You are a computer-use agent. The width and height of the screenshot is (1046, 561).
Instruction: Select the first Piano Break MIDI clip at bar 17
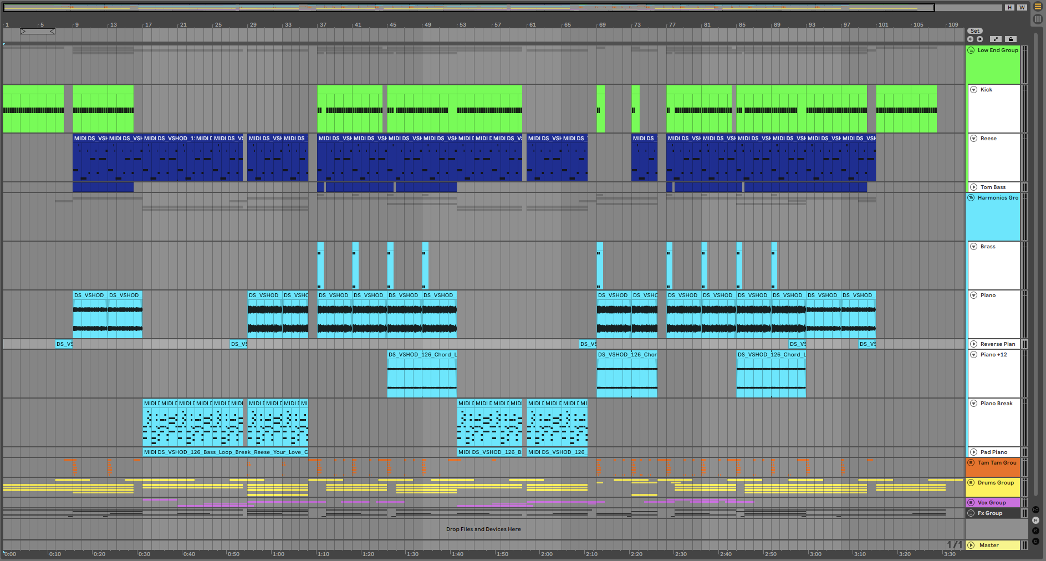[151, 423]
